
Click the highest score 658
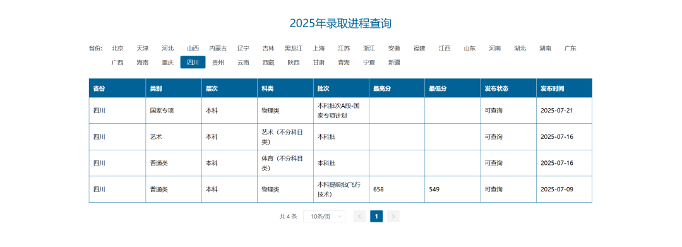point(378,189)
